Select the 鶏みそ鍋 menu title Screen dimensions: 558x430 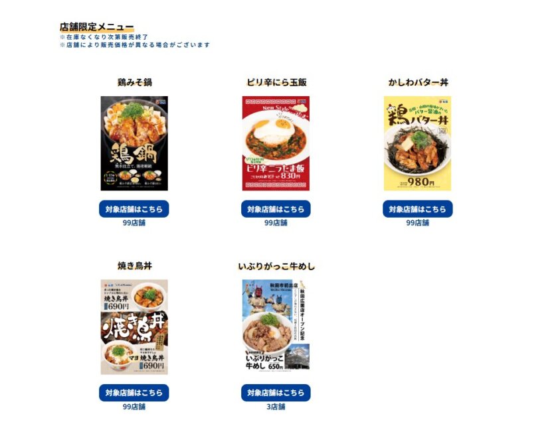click(x=135, y=82)
